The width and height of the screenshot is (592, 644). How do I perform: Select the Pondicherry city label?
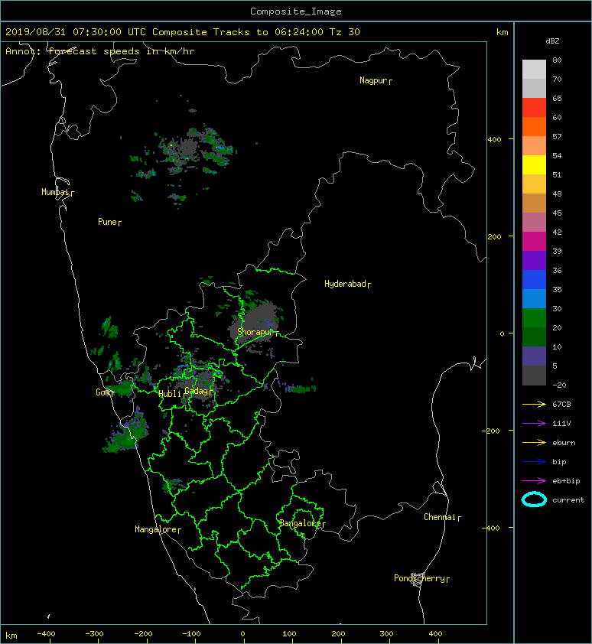click(421, 579)
